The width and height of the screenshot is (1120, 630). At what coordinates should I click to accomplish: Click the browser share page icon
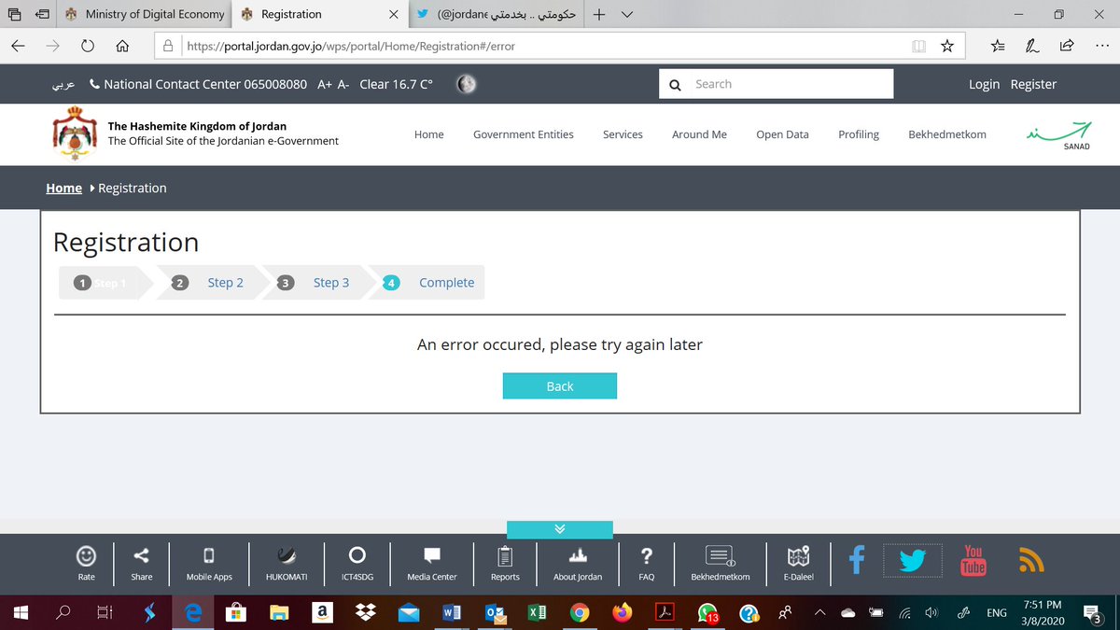1066,46
